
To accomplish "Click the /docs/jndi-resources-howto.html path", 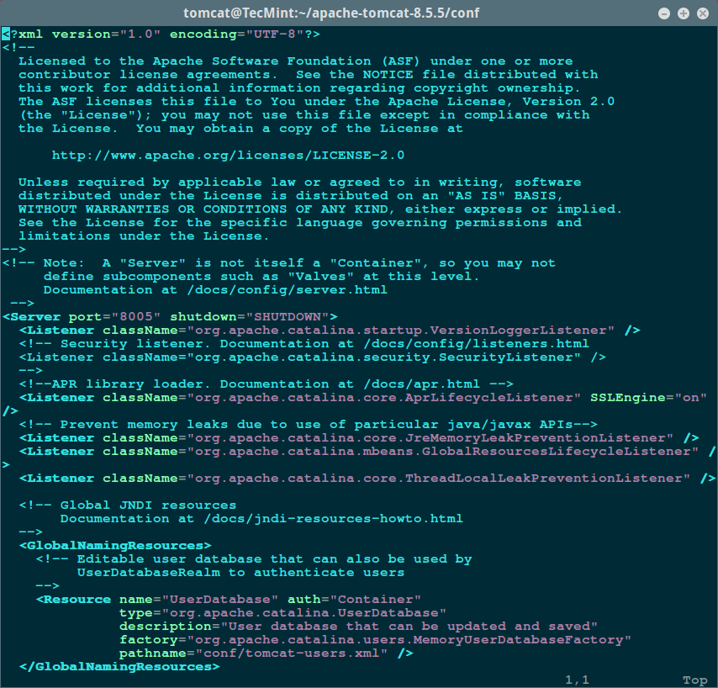I will pyautogui.click(x=333, y=519).
